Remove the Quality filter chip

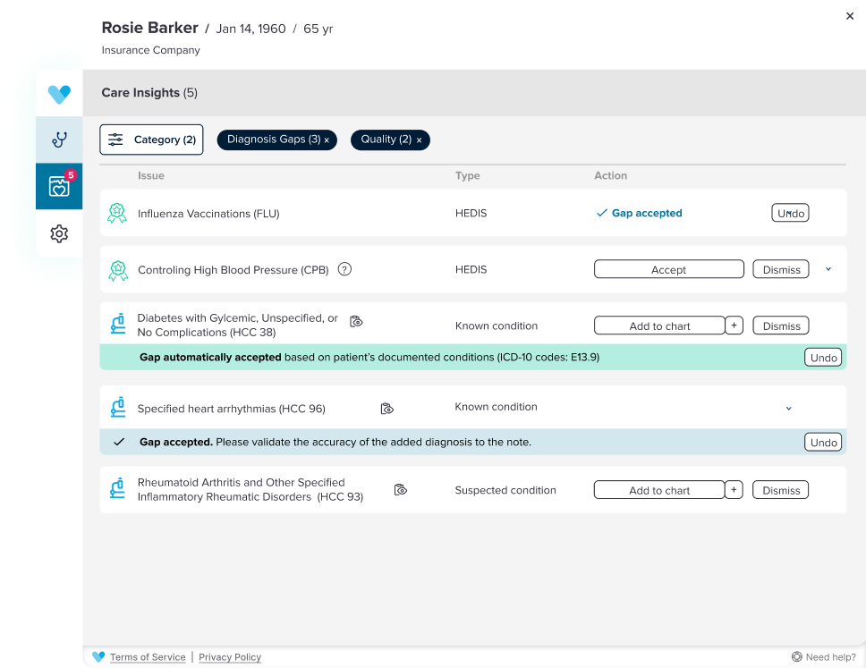(x=419, y=140)
